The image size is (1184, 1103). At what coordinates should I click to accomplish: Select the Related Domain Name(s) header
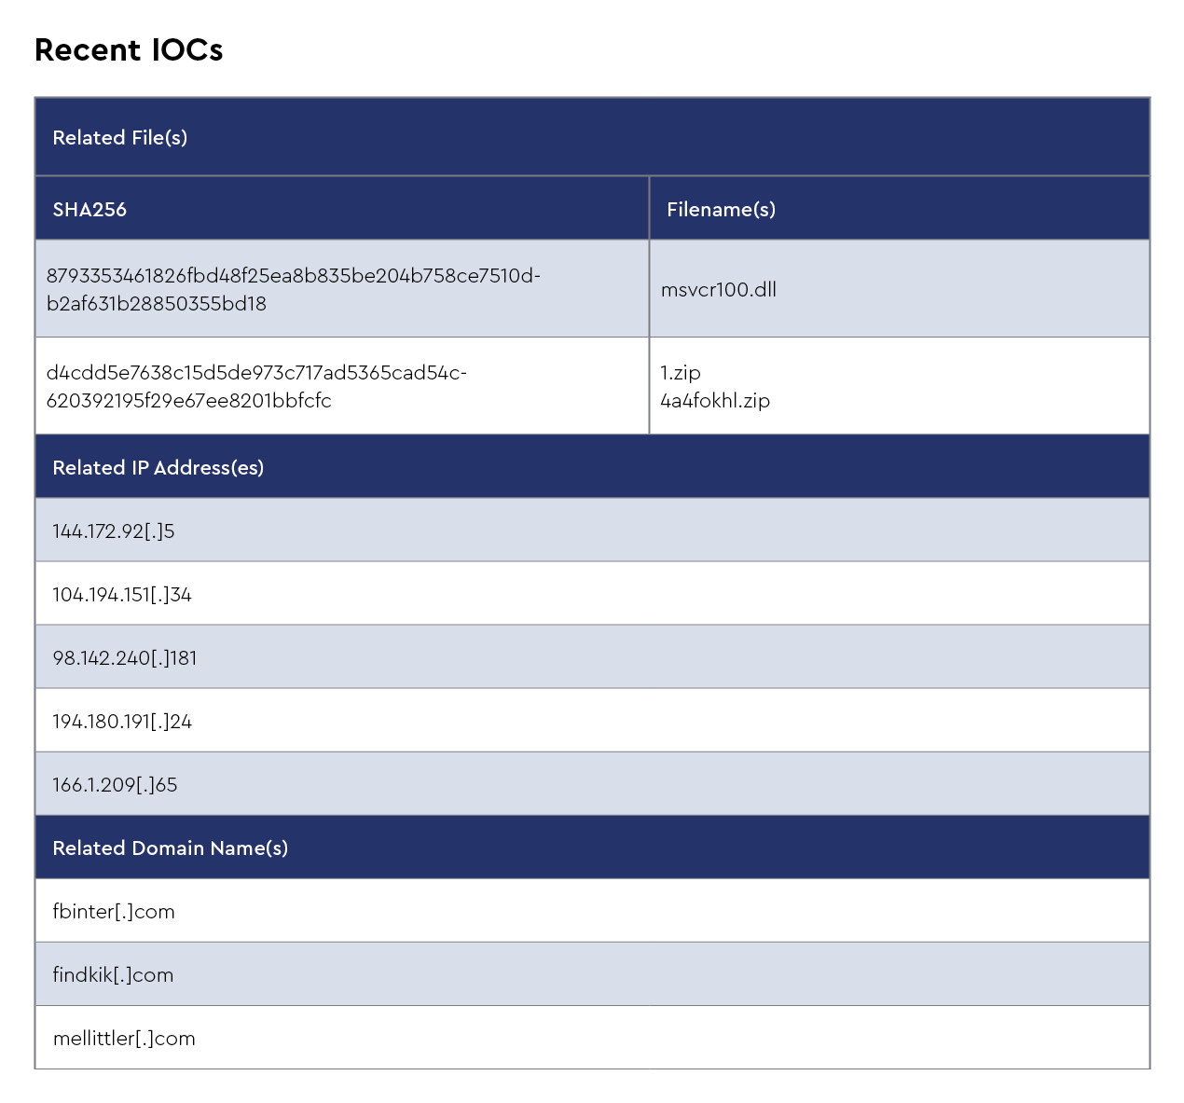coord(171,848)
